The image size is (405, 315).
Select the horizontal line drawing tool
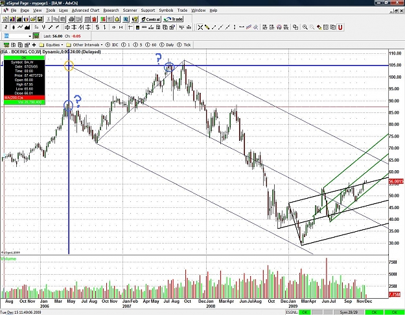coord(242,27)
